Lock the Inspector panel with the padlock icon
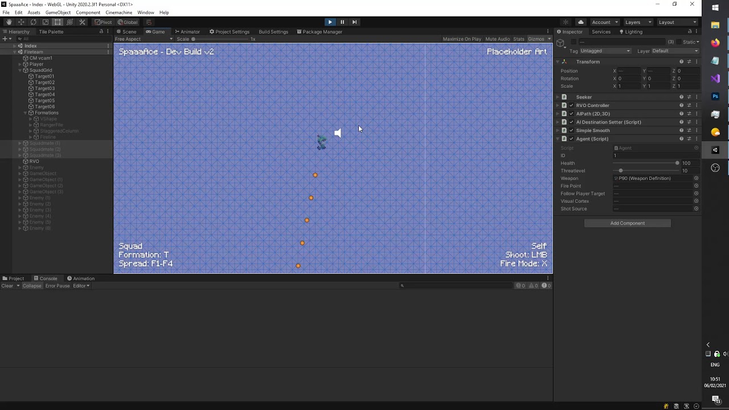729x410 pixels. 690,32
